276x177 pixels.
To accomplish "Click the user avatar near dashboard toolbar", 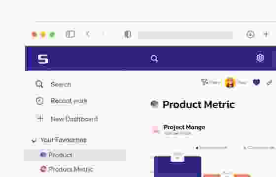I will (230, 83).
